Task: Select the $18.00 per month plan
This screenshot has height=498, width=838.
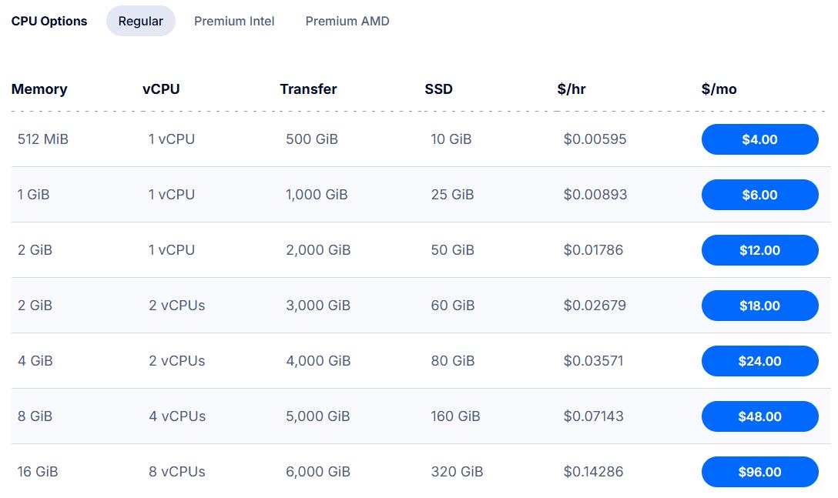Action: point(759,306)
